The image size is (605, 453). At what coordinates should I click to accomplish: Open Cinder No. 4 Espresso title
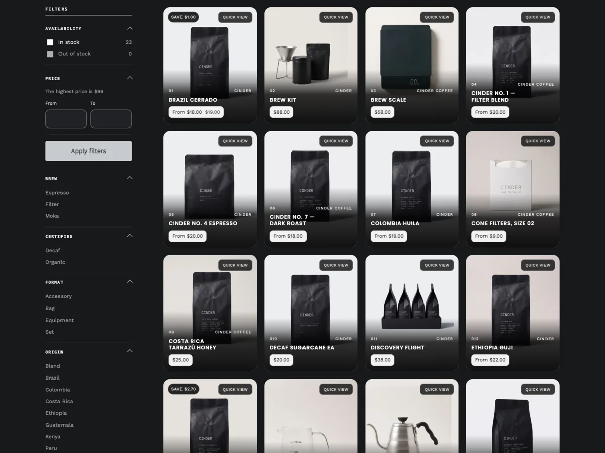click(203, 223)
